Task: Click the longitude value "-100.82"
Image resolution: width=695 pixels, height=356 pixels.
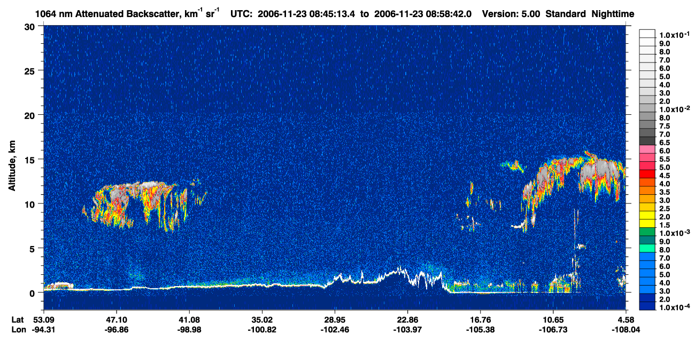Action: coord(262,329)
